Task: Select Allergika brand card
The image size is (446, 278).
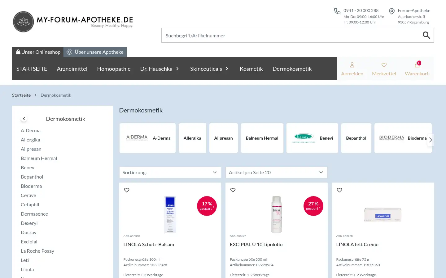Action: pyautogui.click(x=192, y=138)
